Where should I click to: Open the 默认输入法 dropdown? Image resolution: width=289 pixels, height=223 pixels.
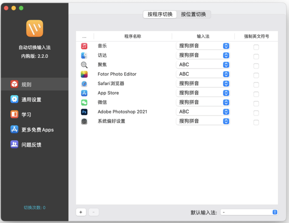pos(249,212)
